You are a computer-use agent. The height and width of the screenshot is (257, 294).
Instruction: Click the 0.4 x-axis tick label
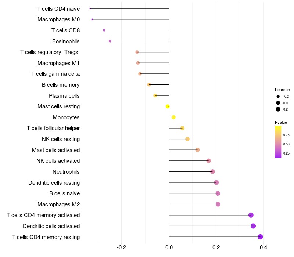click(x=263, y=247)
